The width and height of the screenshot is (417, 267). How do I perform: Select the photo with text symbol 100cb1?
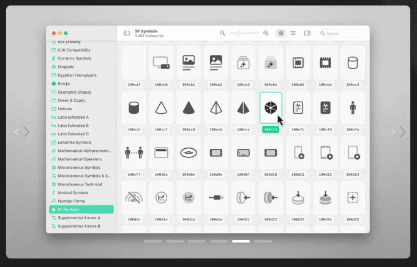coord(189,63)
